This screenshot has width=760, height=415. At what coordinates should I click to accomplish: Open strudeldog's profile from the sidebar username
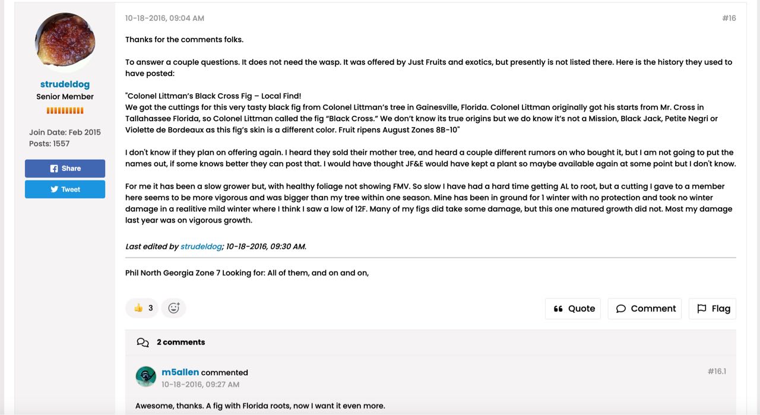pyautogui.click(x=65, y=84)
